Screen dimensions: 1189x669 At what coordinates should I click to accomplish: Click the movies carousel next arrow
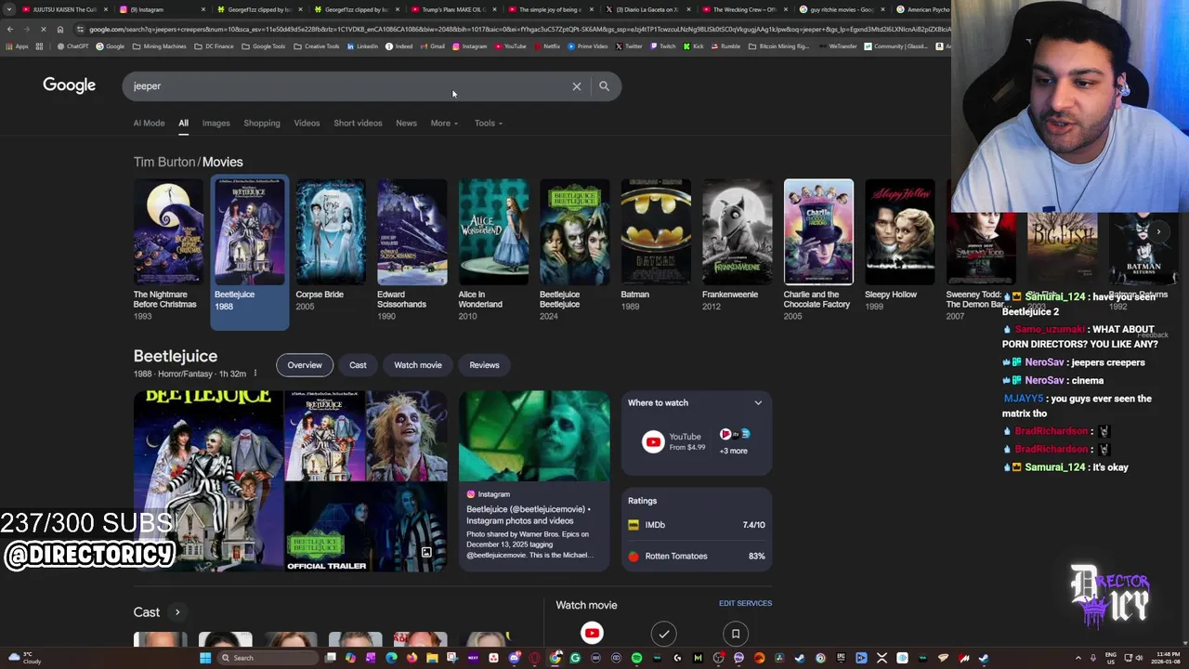pos(1158,231)
